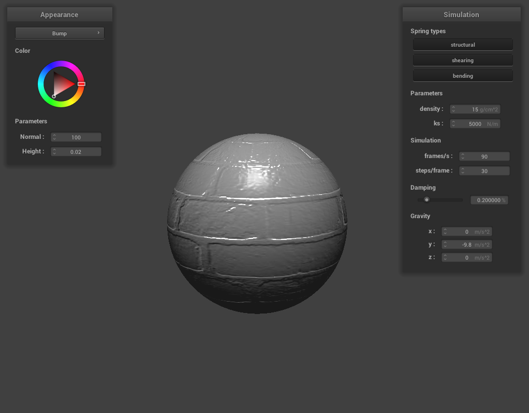The height and width of the screenshot is (413, 529).
Task: Toggle the structural spring type
Action: tap(463, 45)
